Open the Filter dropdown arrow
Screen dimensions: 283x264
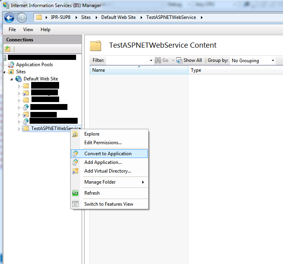[151, 60]
